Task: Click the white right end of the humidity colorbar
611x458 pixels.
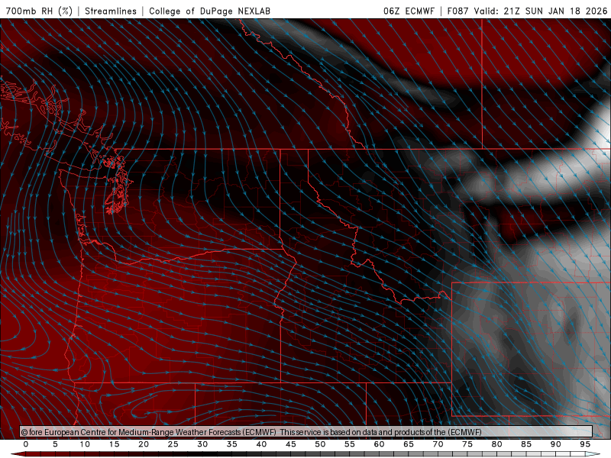Action: [x=593, y=454]
